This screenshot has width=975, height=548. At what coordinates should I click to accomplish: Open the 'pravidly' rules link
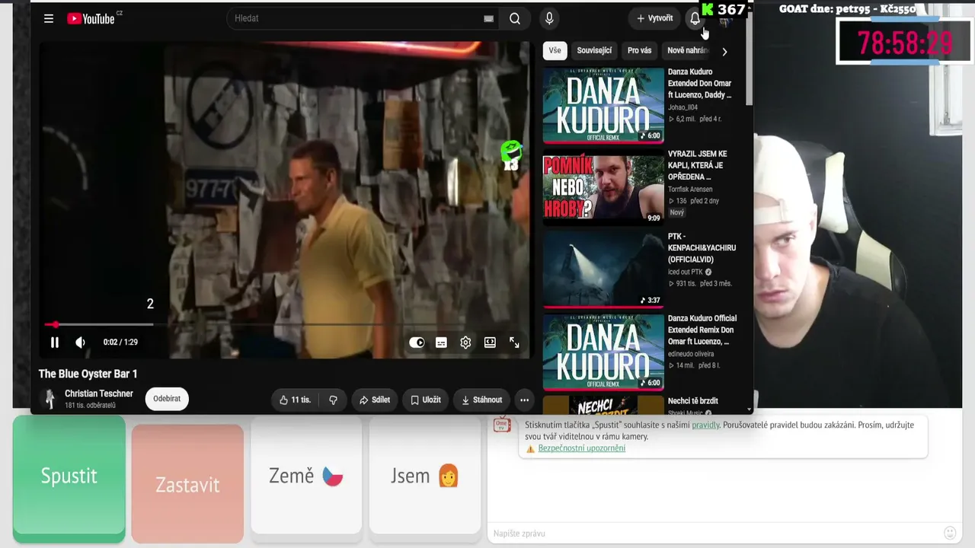point(705,425)
